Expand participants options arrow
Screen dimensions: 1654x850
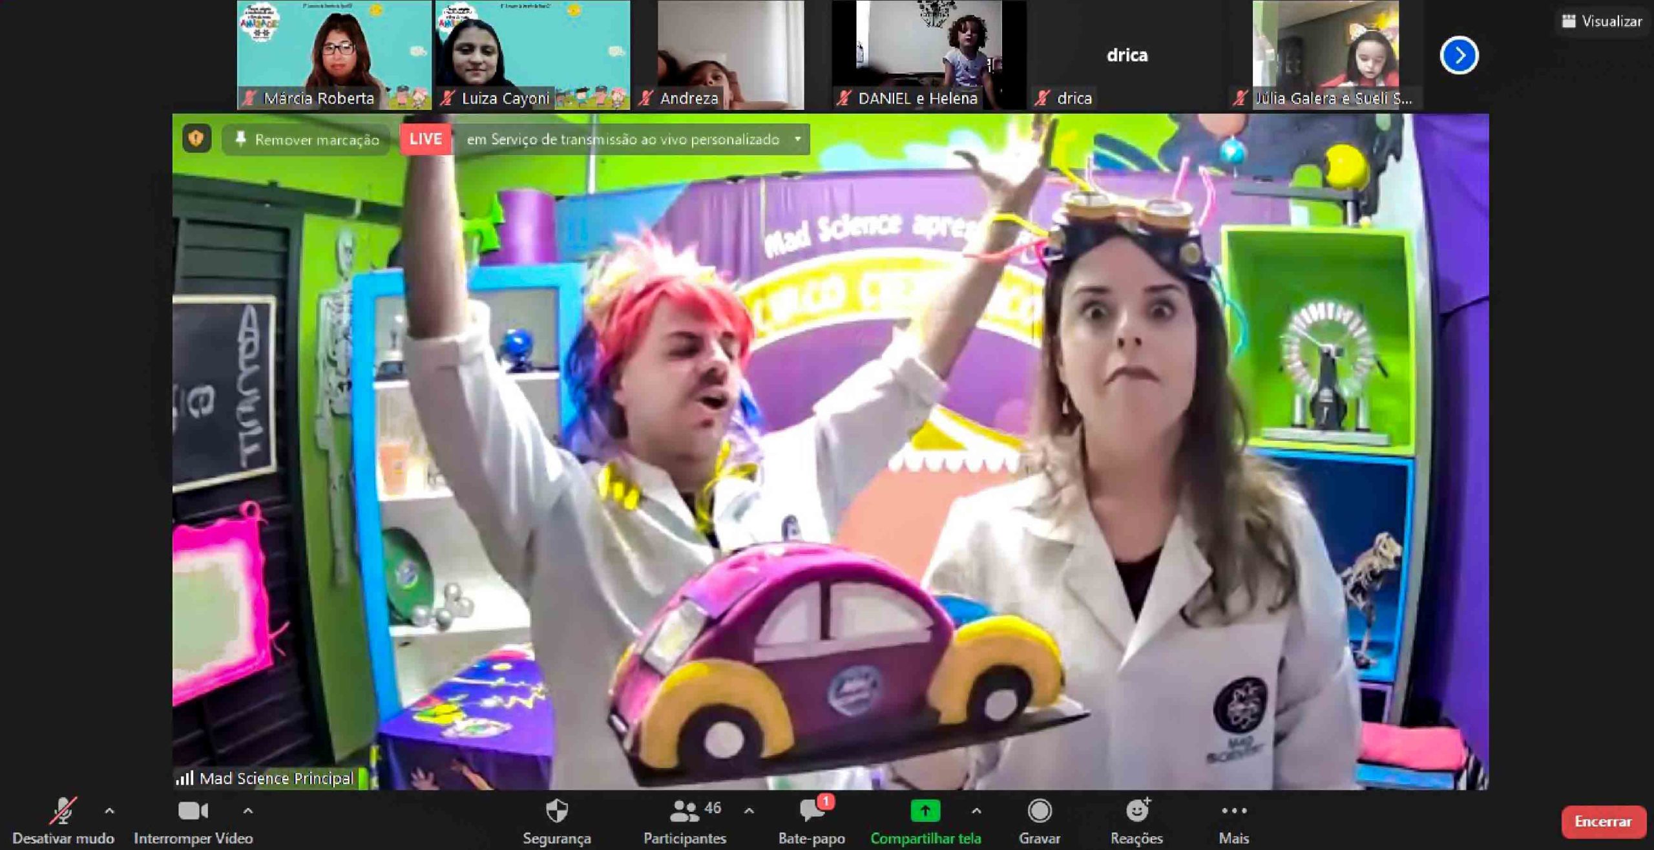tap(749, 811)
